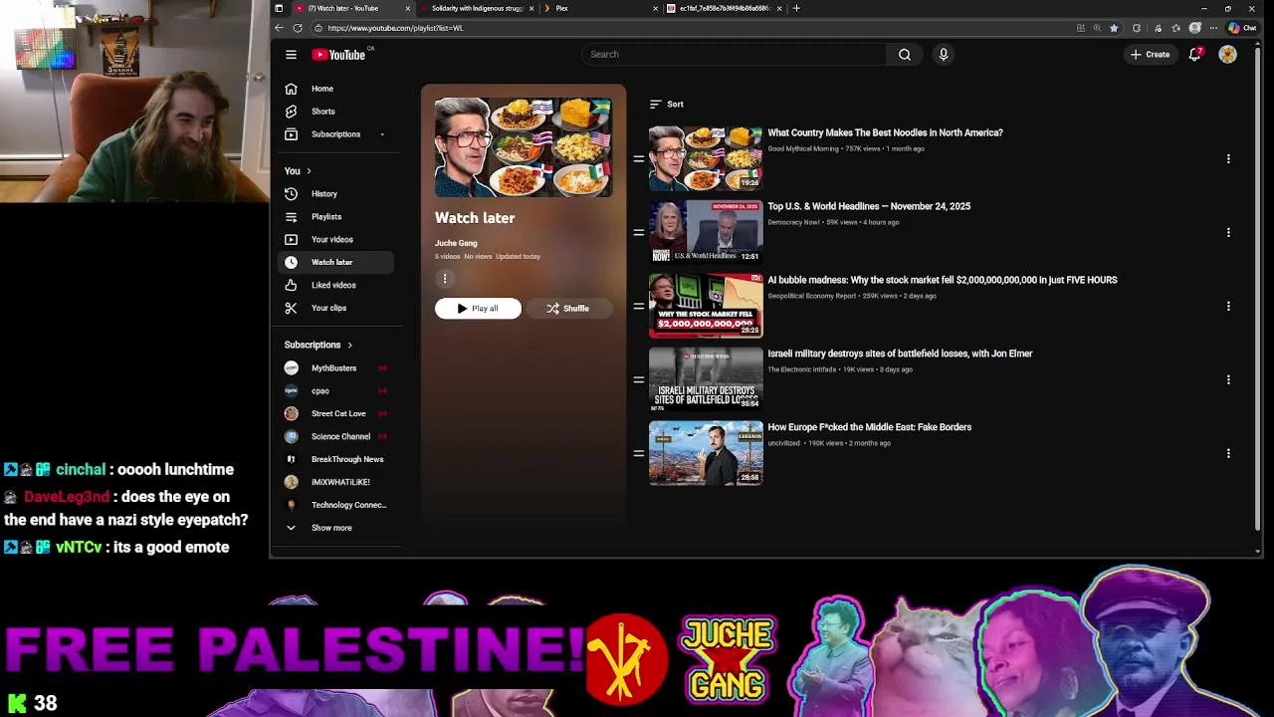Open the iMiXWHATiLiKE! subscription
1274x717 pixels.
pyautogui.click(x=337, y=482)
